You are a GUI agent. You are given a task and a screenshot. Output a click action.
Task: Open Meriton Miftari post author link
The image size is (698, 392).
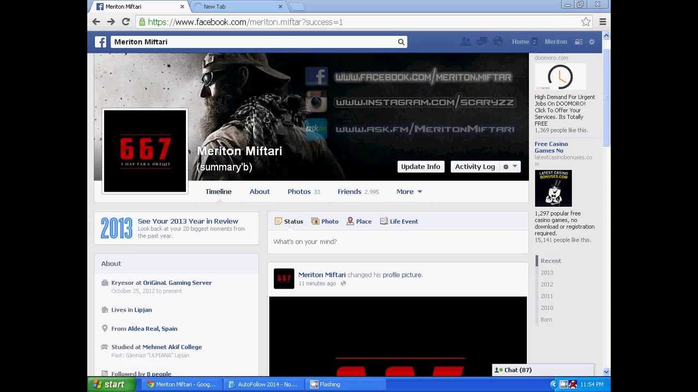[x=322, y=275]
